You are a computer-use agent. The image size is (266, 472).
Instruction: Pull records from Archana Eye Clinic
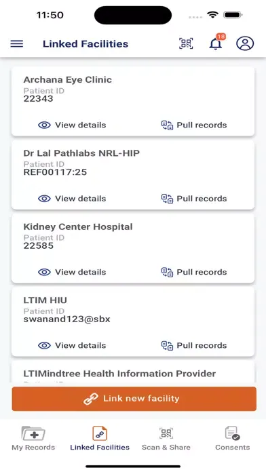[x=194, y=125]
